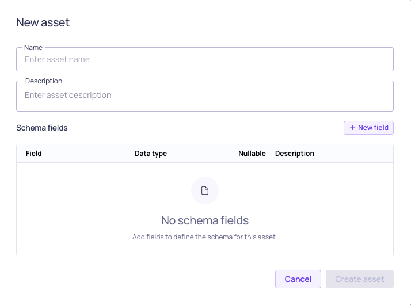Click 'Add fields to define the schema' text
411x305 pixels.
click(205, 237)
